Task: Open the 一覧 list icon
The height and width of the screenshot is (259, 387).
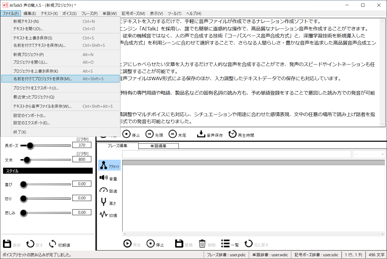Action: 225,243
